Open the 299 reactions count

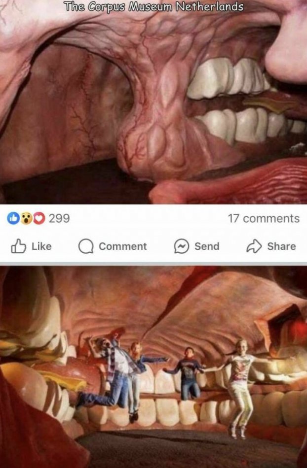click(59, 218)
